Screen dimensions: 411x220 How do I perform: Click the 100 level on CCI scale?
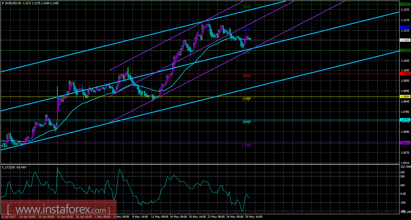click(x=403, y=185)
